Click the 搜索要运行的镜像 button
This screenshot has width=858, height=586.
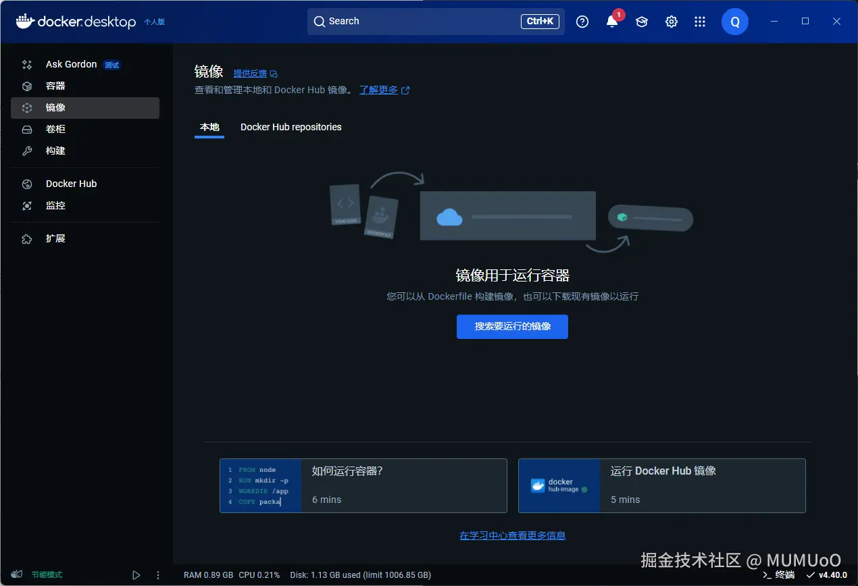point(512,327)
